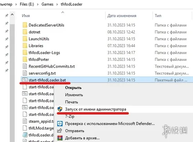The height and width of the screenshot is (142, 193).
Task: Click the Пакетный файл type cell
Action: point(171,80)
